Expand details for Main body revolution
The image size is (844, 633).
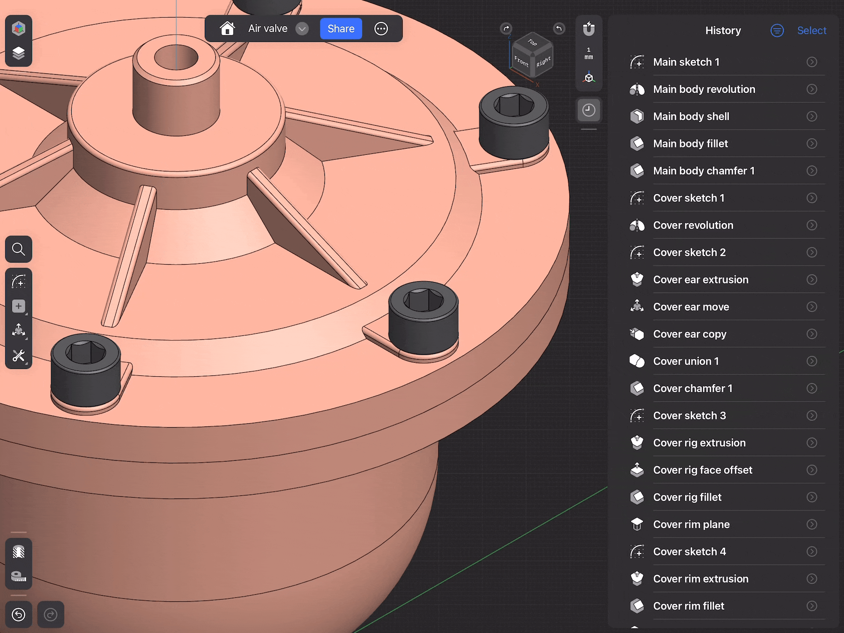tap(811, 89)
